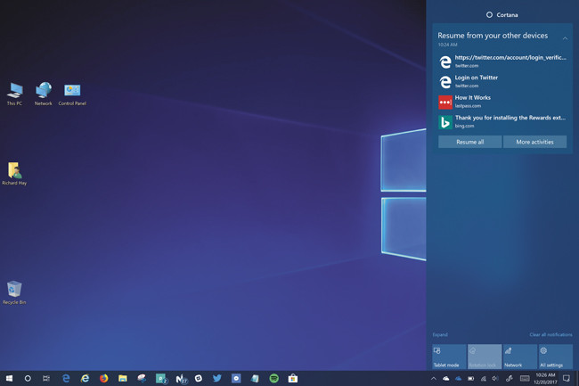Viewport: 579px width, 386px height.
Task: Click blue OneDrive cloud tray icon
Action: coord(458,378)
